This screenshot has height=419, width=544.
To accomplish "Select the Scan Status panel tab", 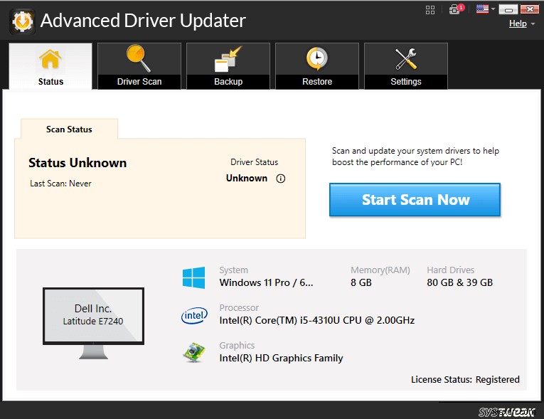I will tap(69, 129).
